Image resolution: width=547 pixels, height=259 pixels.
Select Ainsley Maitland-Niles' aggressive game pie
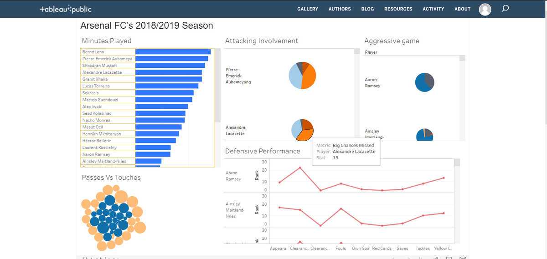point(424,135)
